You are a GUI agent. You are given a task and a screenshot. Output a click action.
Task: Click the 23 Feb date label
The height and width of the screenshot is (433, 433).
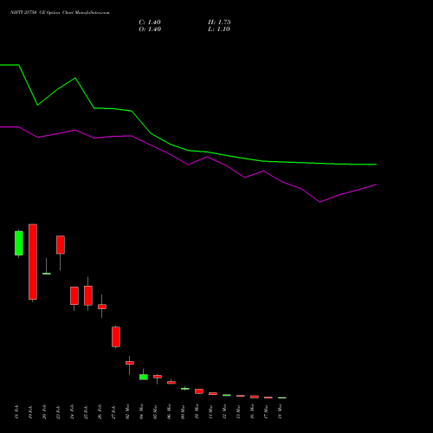[58, 412]
